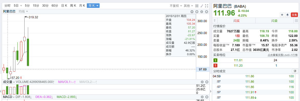Collapse the side panel with splitter arrow
Viewport: 300px width, 101px height.
[x=211, y=92]
